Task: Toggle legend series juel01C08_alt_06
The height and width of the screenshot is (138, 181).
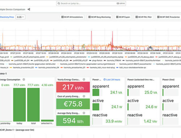Action: 61,61
